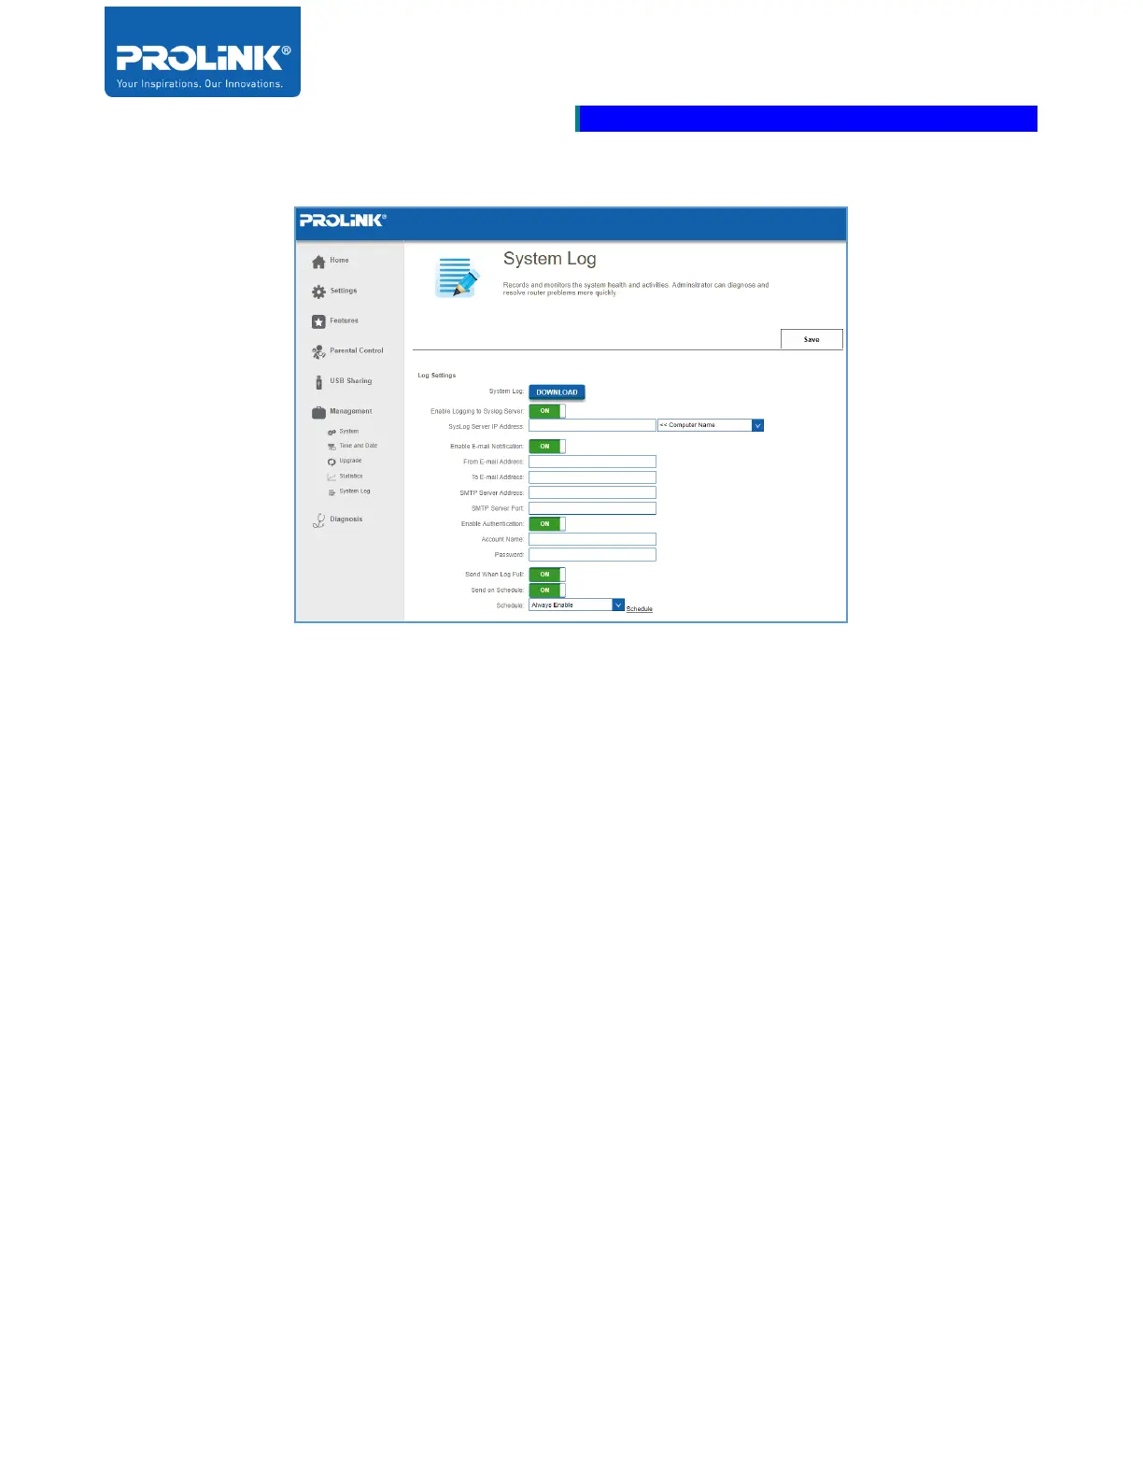Viewport: 1143px width, 1480px height.
Task: Click the Password field
Action: (592, 555)
